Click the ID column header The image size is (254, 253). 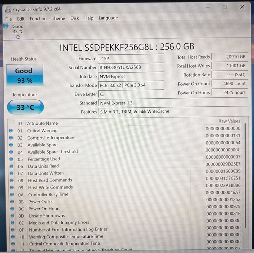[x=19, y=124]
